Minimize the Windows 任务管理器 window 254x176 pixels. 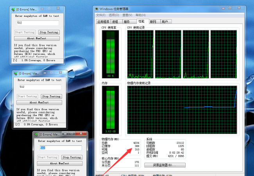[224, 8]
